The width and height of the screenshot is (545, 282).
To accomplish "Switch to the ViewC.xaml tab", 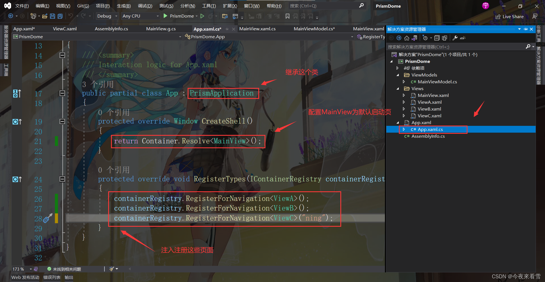I will click(x=65, y=29).
